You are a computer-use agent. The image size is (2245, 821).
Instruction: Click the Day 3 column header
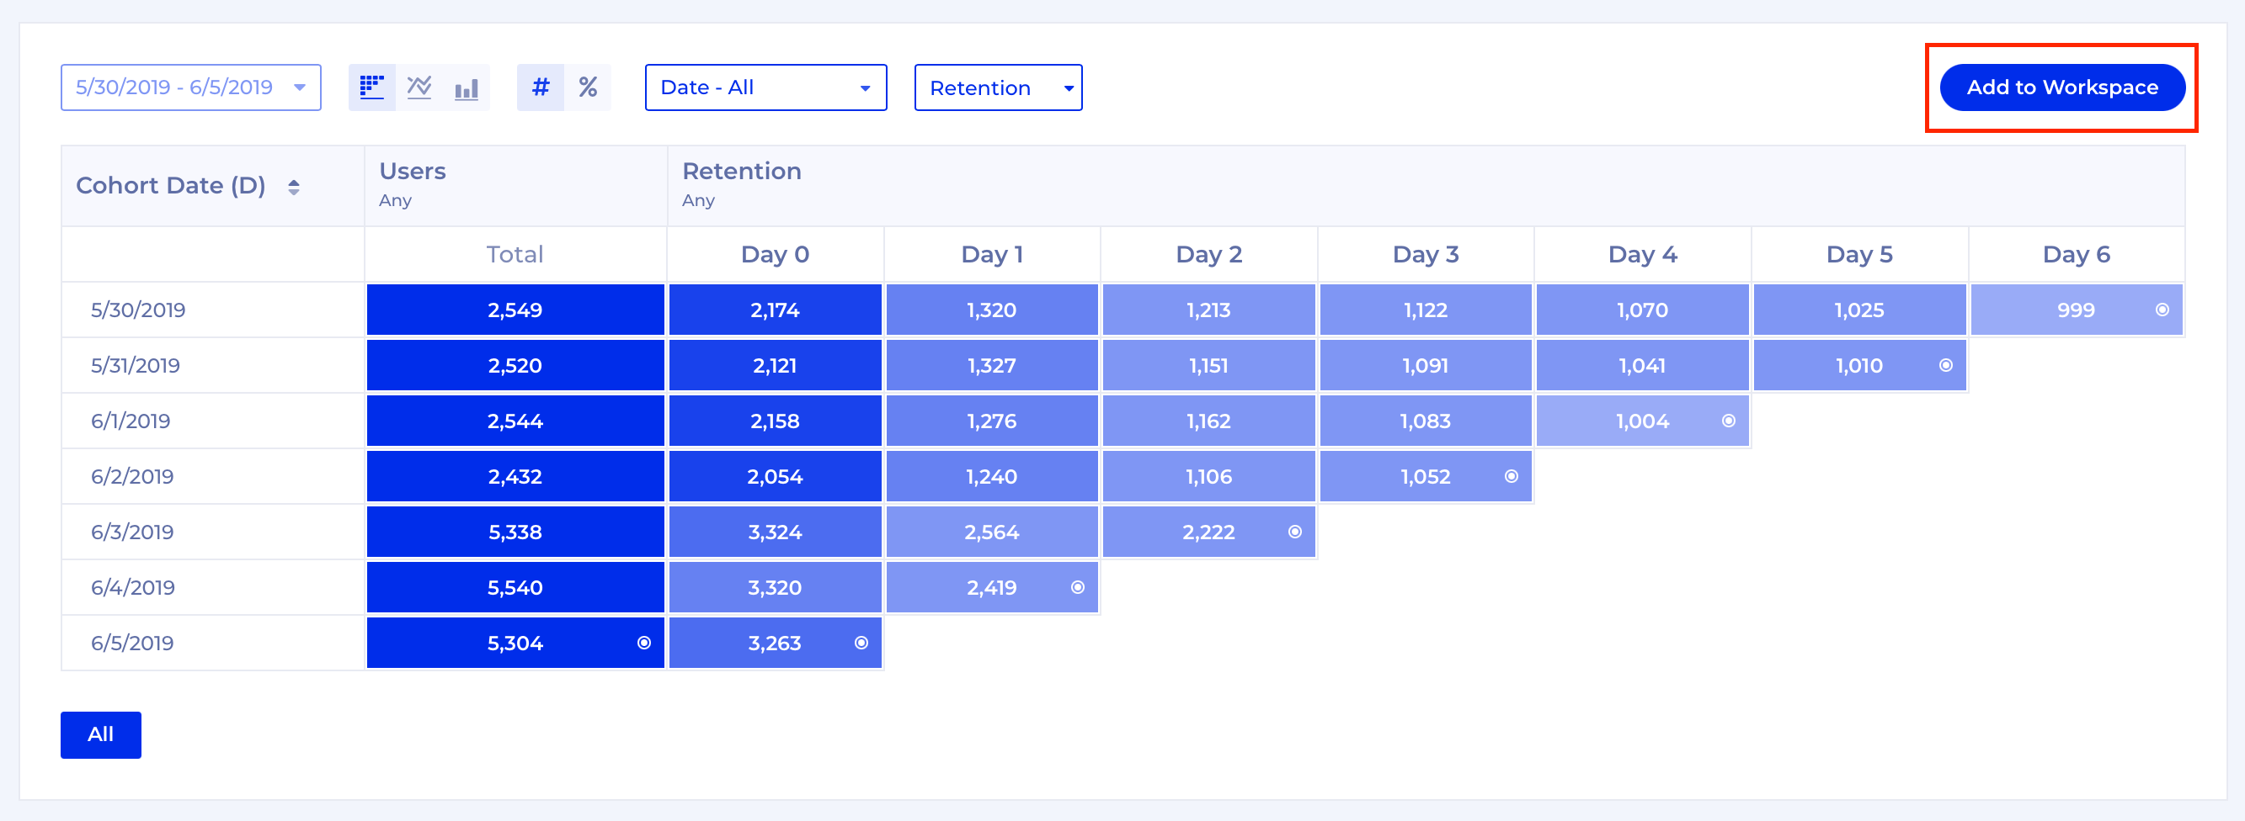[x=1425, y=254]
